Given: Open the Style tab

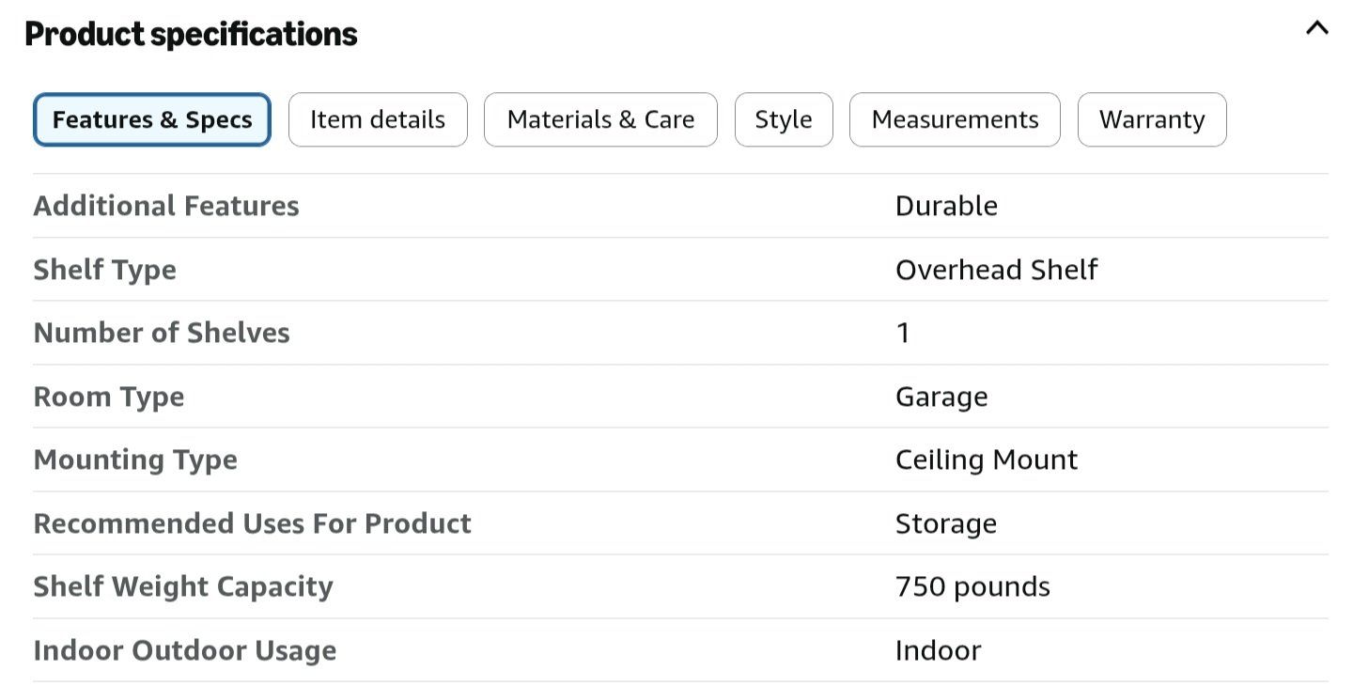Looking at the screenshot, I should tap(784, 119).
